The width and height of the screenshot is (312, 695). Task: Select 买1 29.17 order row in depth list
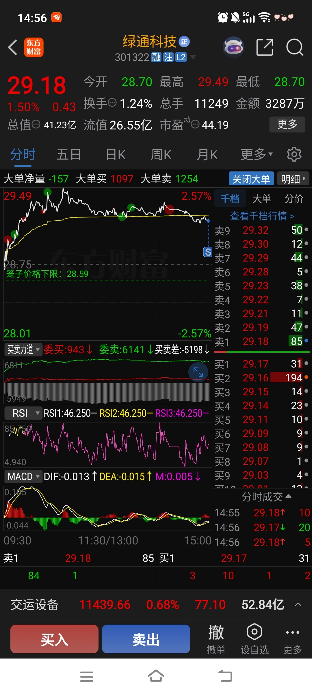(262, 364)
